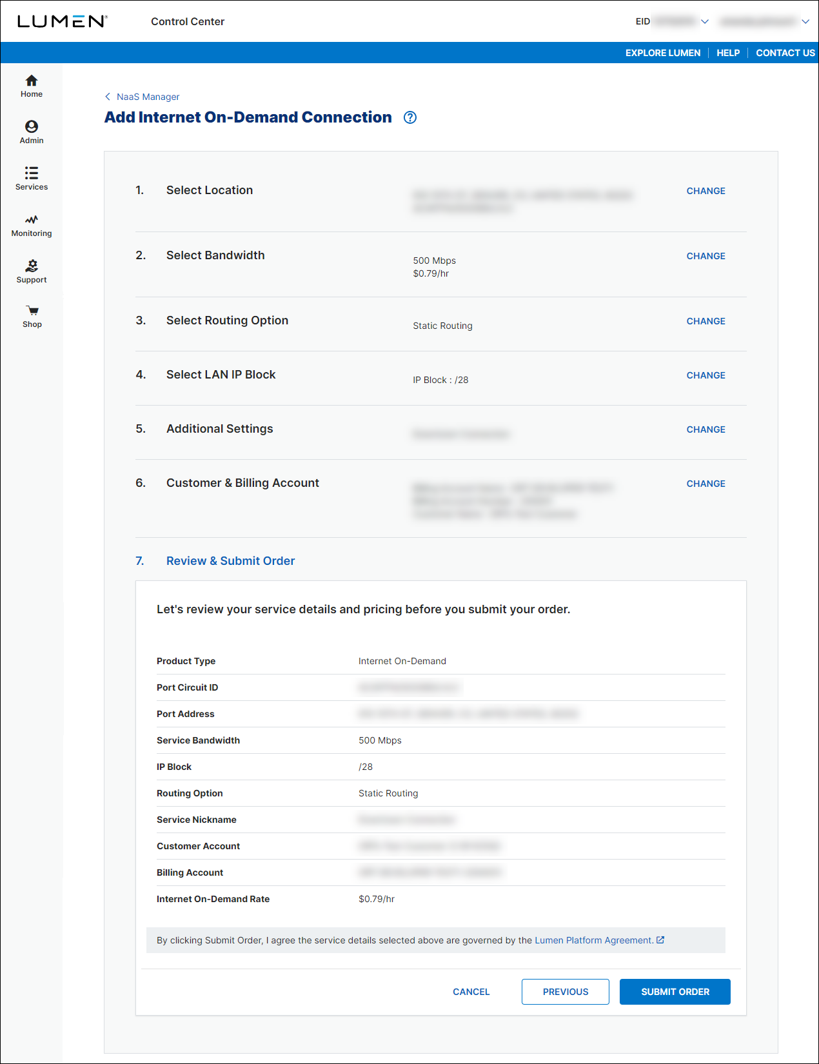819x1064 pixels.
Task: Click the CANCEL button
Action: click(471, 992)
